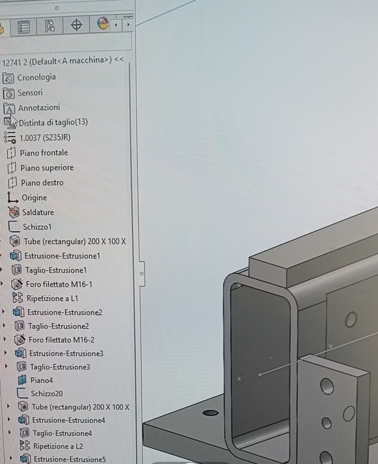This screenshot has width=378, height=464.
Task: Click the Taglio-Estrusione1 cut icon
Action: pyautogui.click(x=17, y=270)
